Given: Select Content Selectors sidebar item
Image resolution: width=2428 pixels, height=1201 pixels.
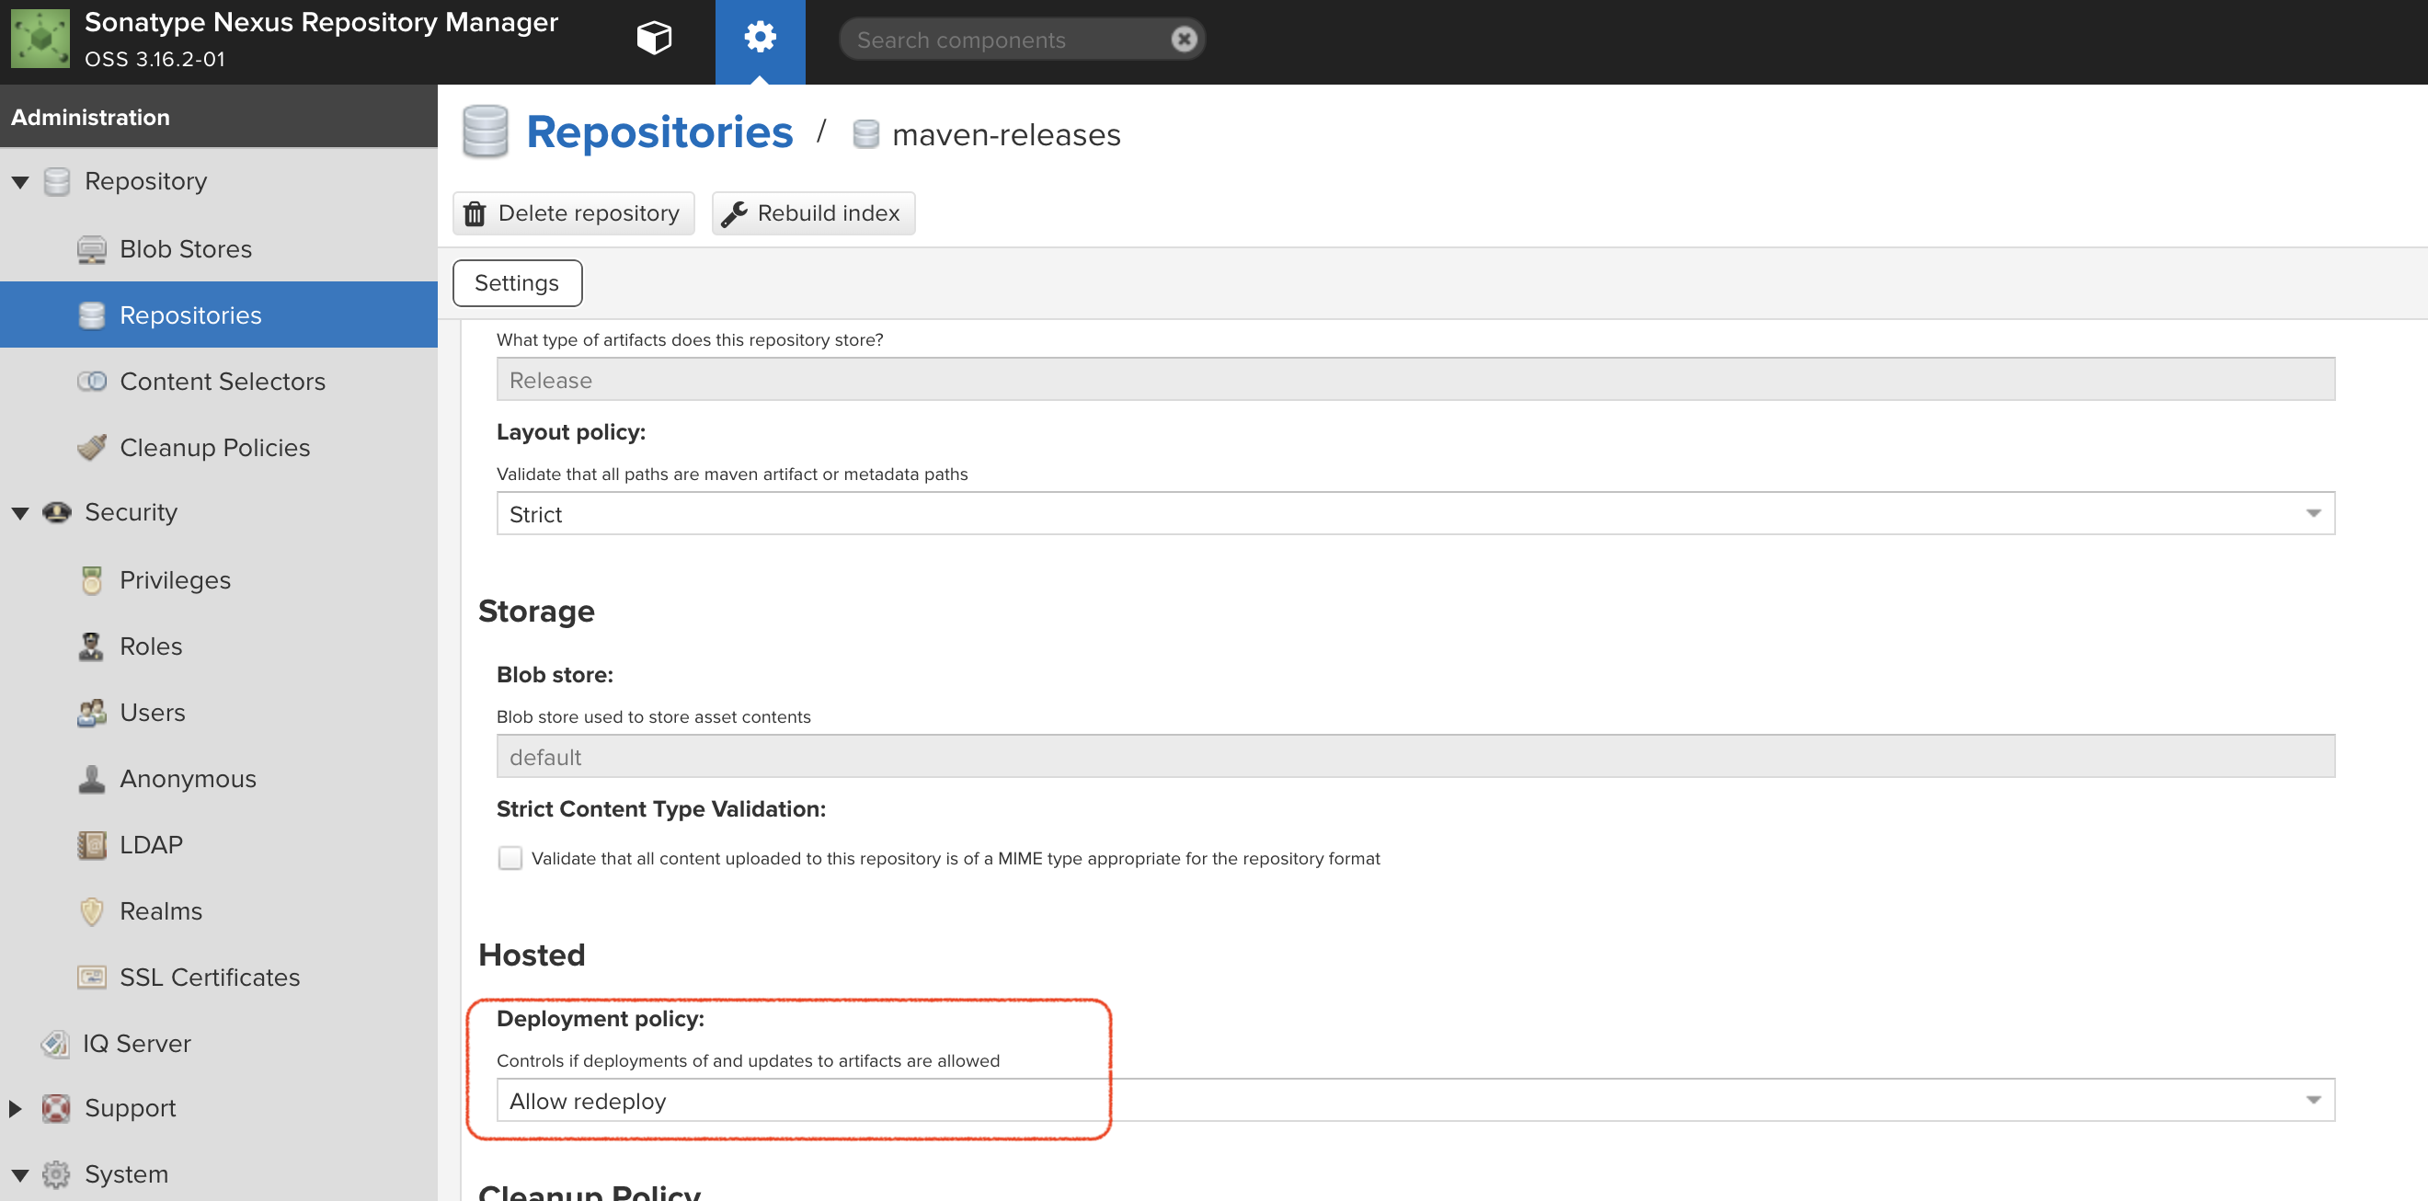Looking at the screenshot, I should coord(222,381).
